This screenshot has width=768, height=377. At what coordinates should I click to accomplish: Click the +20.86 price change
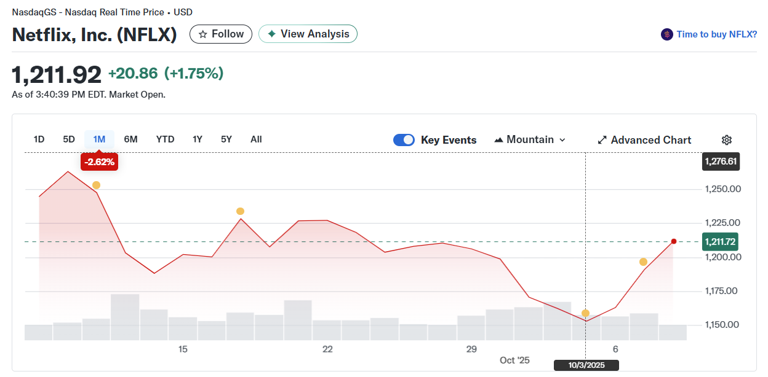(133, 74)
